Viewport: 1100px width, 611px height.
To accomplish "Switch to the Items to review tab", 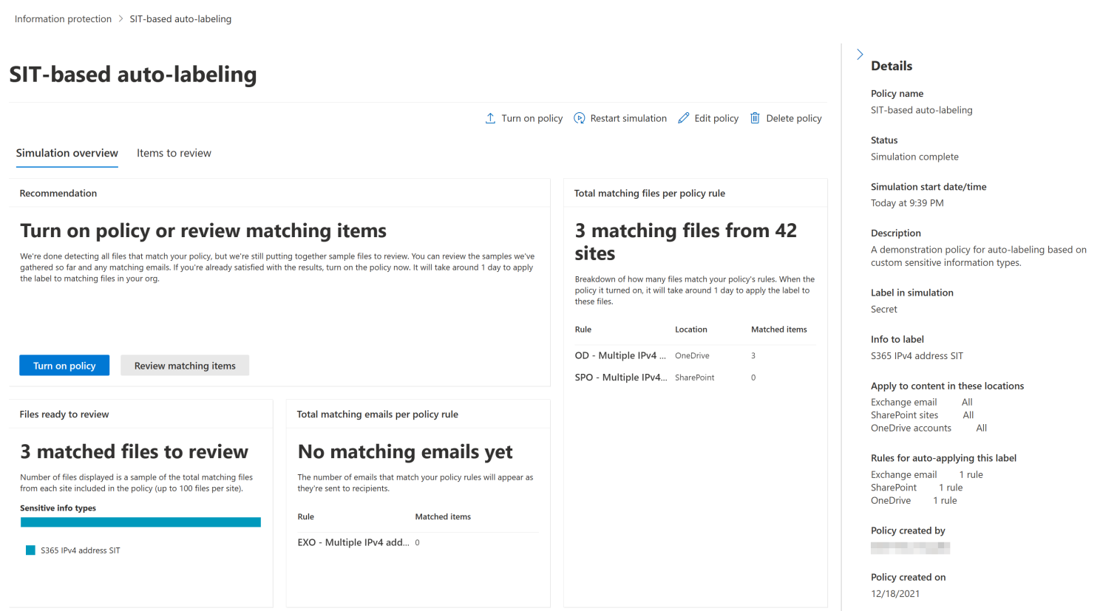I will [174, 153].
